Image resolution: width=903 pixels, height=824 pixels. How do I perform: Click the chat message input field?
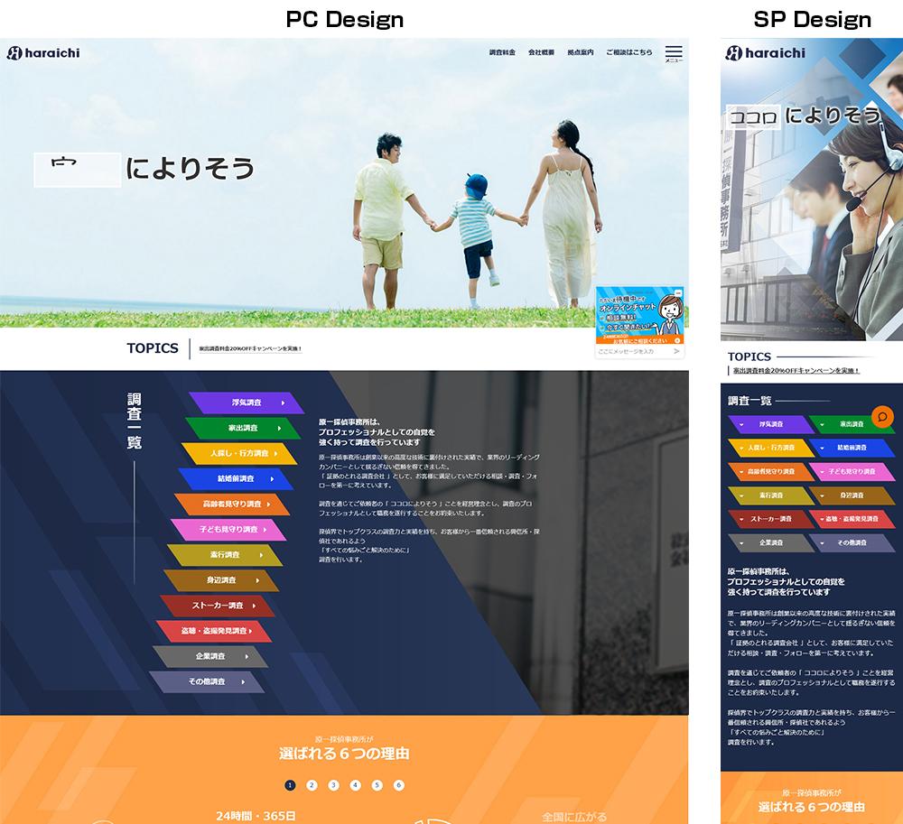pyautogui.click(x=630, y=351)
